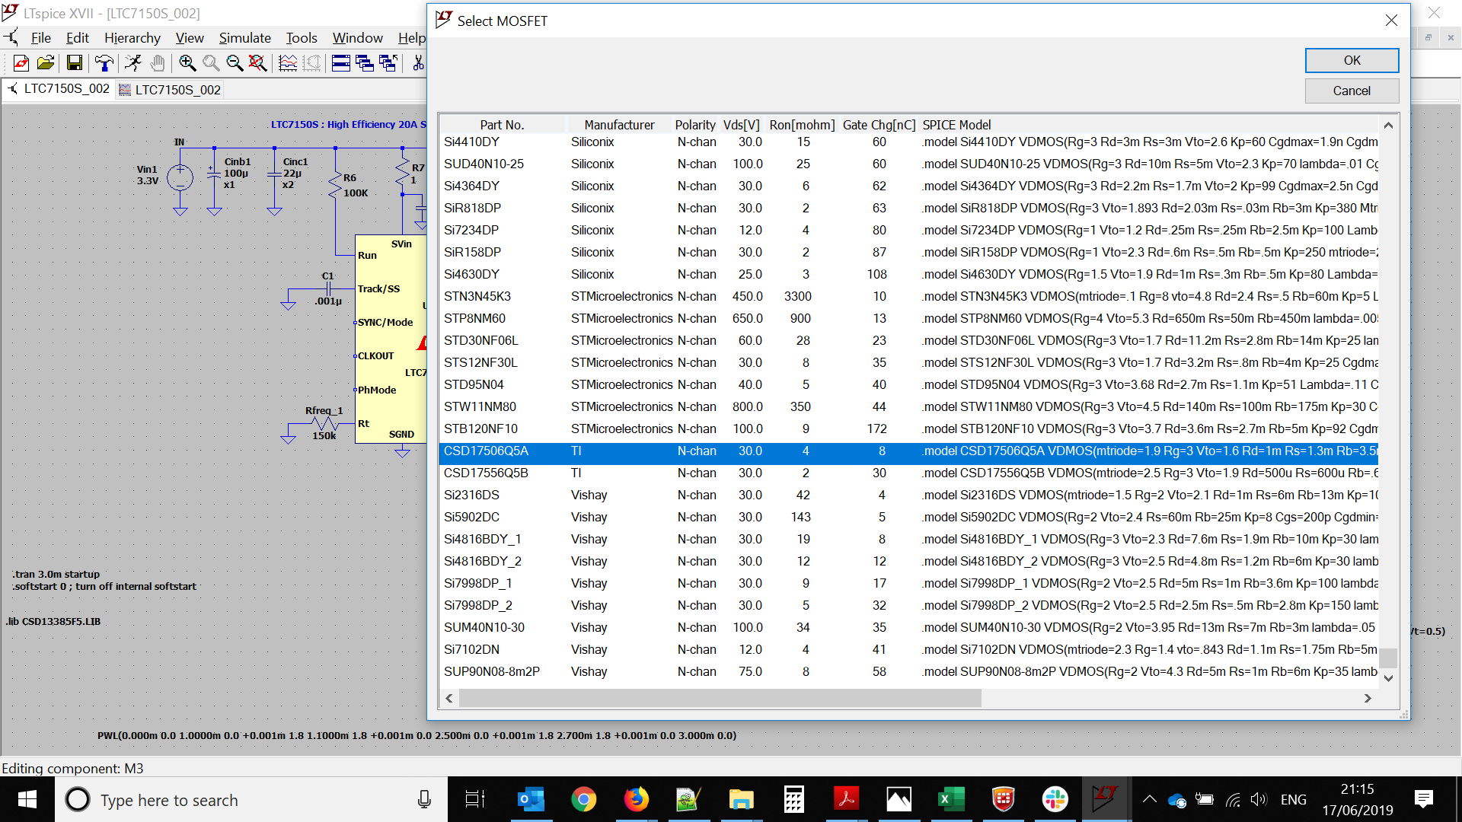Open Chrome from the taskbar
The width and height of the screenshot is (1462, 822).
coord(584,799)
